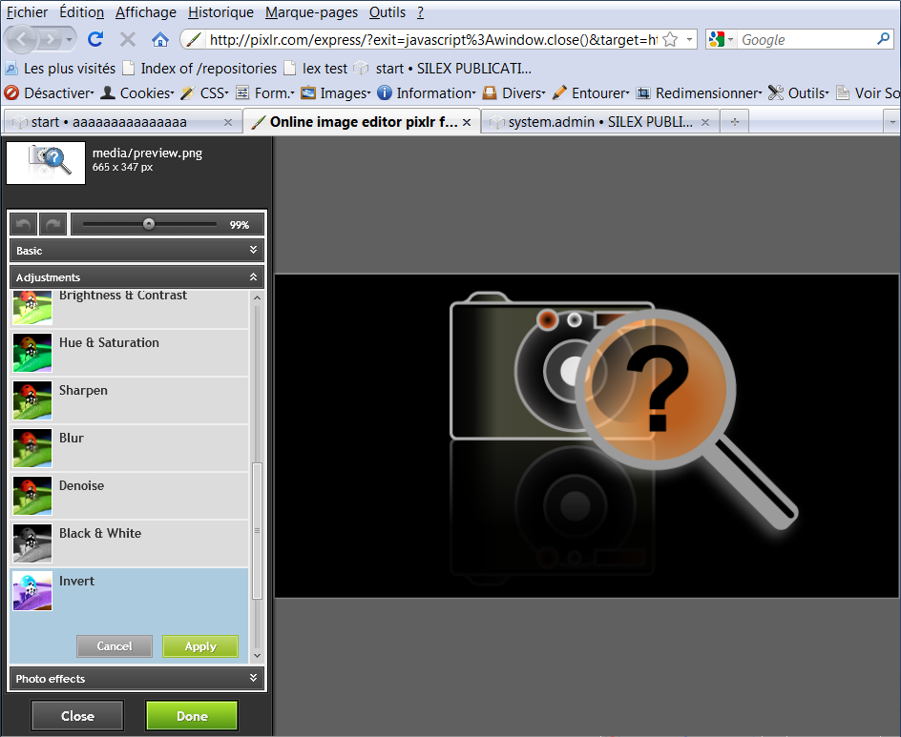Viewport: 901px width, 737px height.
Task: Switch to the system.admin SILEX tab
Action: tap(599, 122)
